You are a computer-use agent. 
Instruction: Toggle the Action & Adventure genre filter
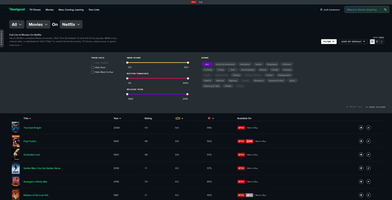tap(225, 65)
